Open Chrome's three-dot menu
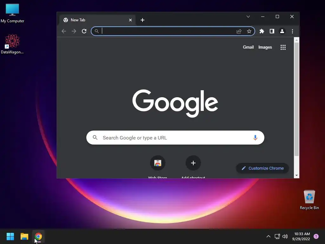The height and width of the screenshot is (244, 325). (x=292, y=31)
